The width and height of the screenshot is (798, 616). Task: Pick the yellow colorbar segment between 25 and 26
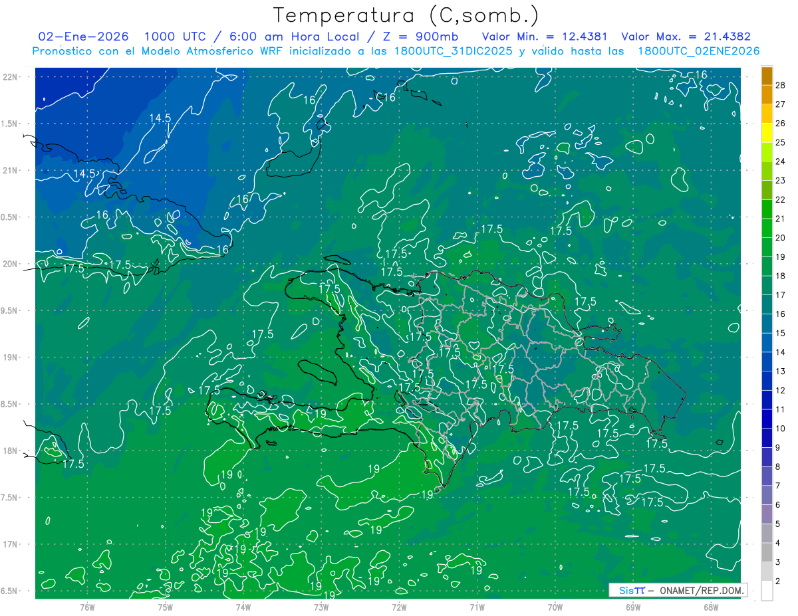(767, 133)
